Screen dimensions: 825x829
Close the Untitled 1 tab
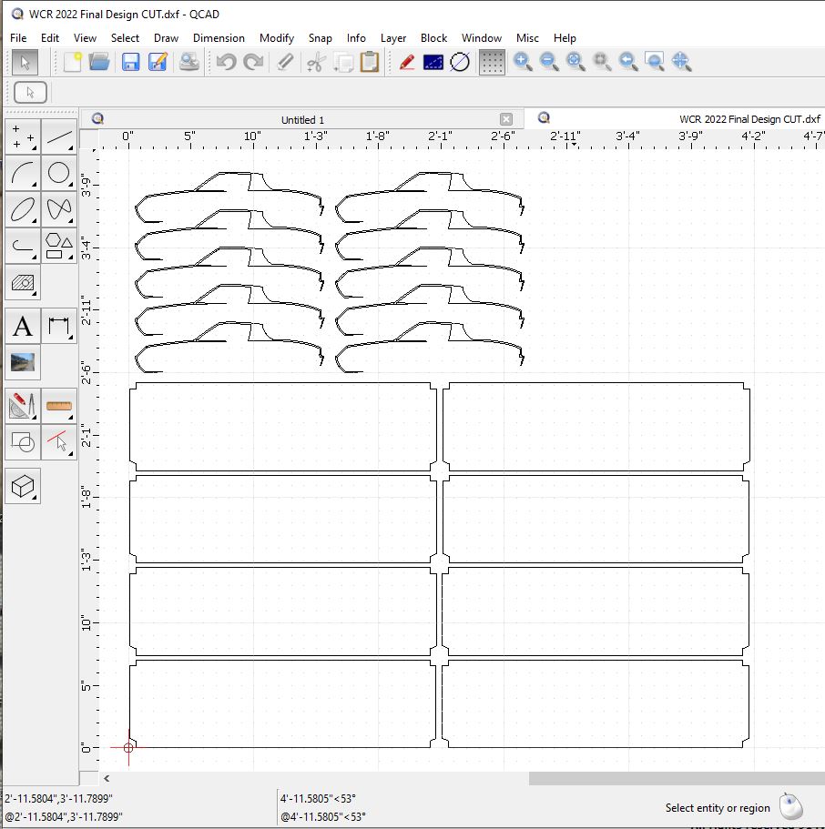tap(506, 119)
